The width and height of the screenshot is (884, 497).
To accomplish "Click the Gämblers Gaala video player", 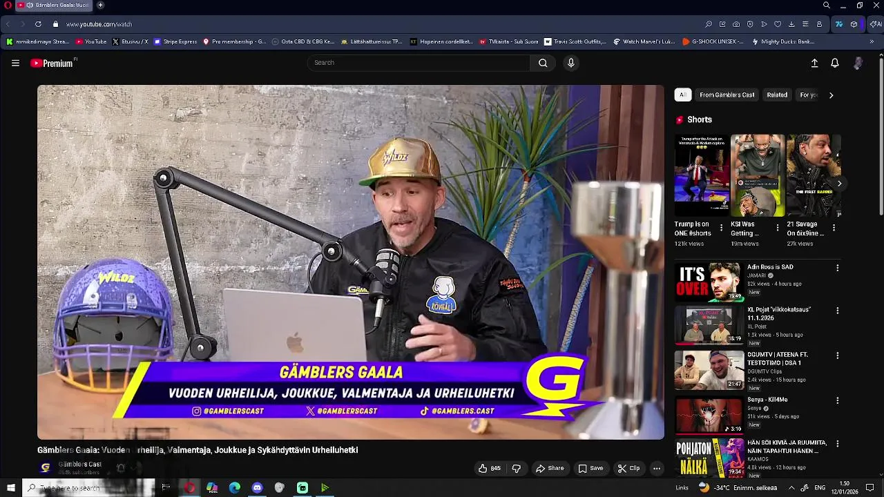I will [351, 262].
